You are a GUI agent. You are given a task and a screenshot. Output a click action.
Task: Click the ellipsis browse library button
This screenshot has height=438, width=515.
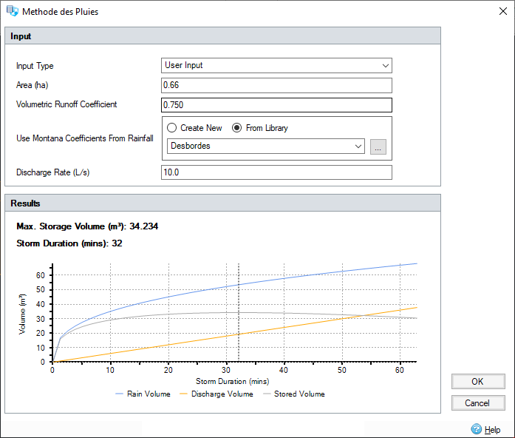point(378,146)
